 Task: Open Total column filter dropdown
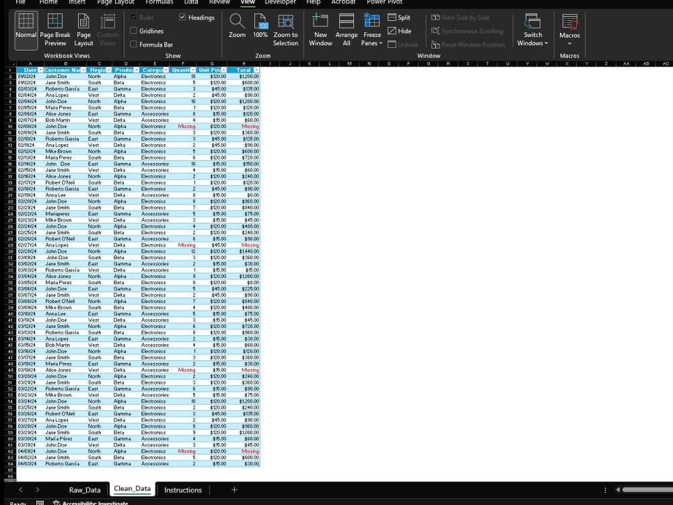click(256, 70)
